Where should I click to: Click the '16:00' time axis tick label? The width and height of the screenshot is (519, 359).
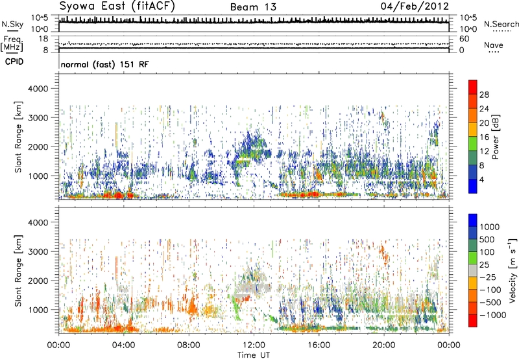click(x=319, y=345)
